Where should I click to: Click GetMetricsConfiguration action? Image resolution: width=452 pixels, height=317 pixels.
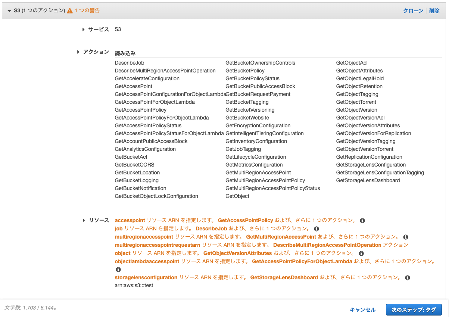254,165
